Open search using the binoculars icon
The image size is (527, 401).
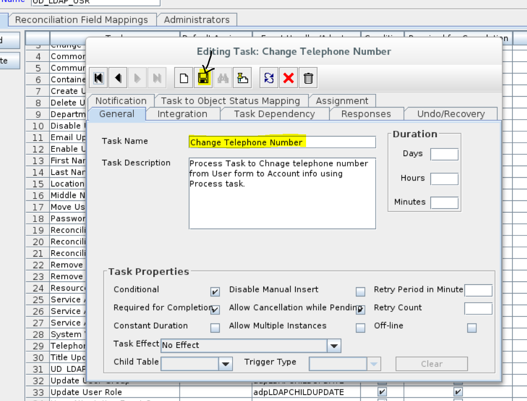[223, 77]
